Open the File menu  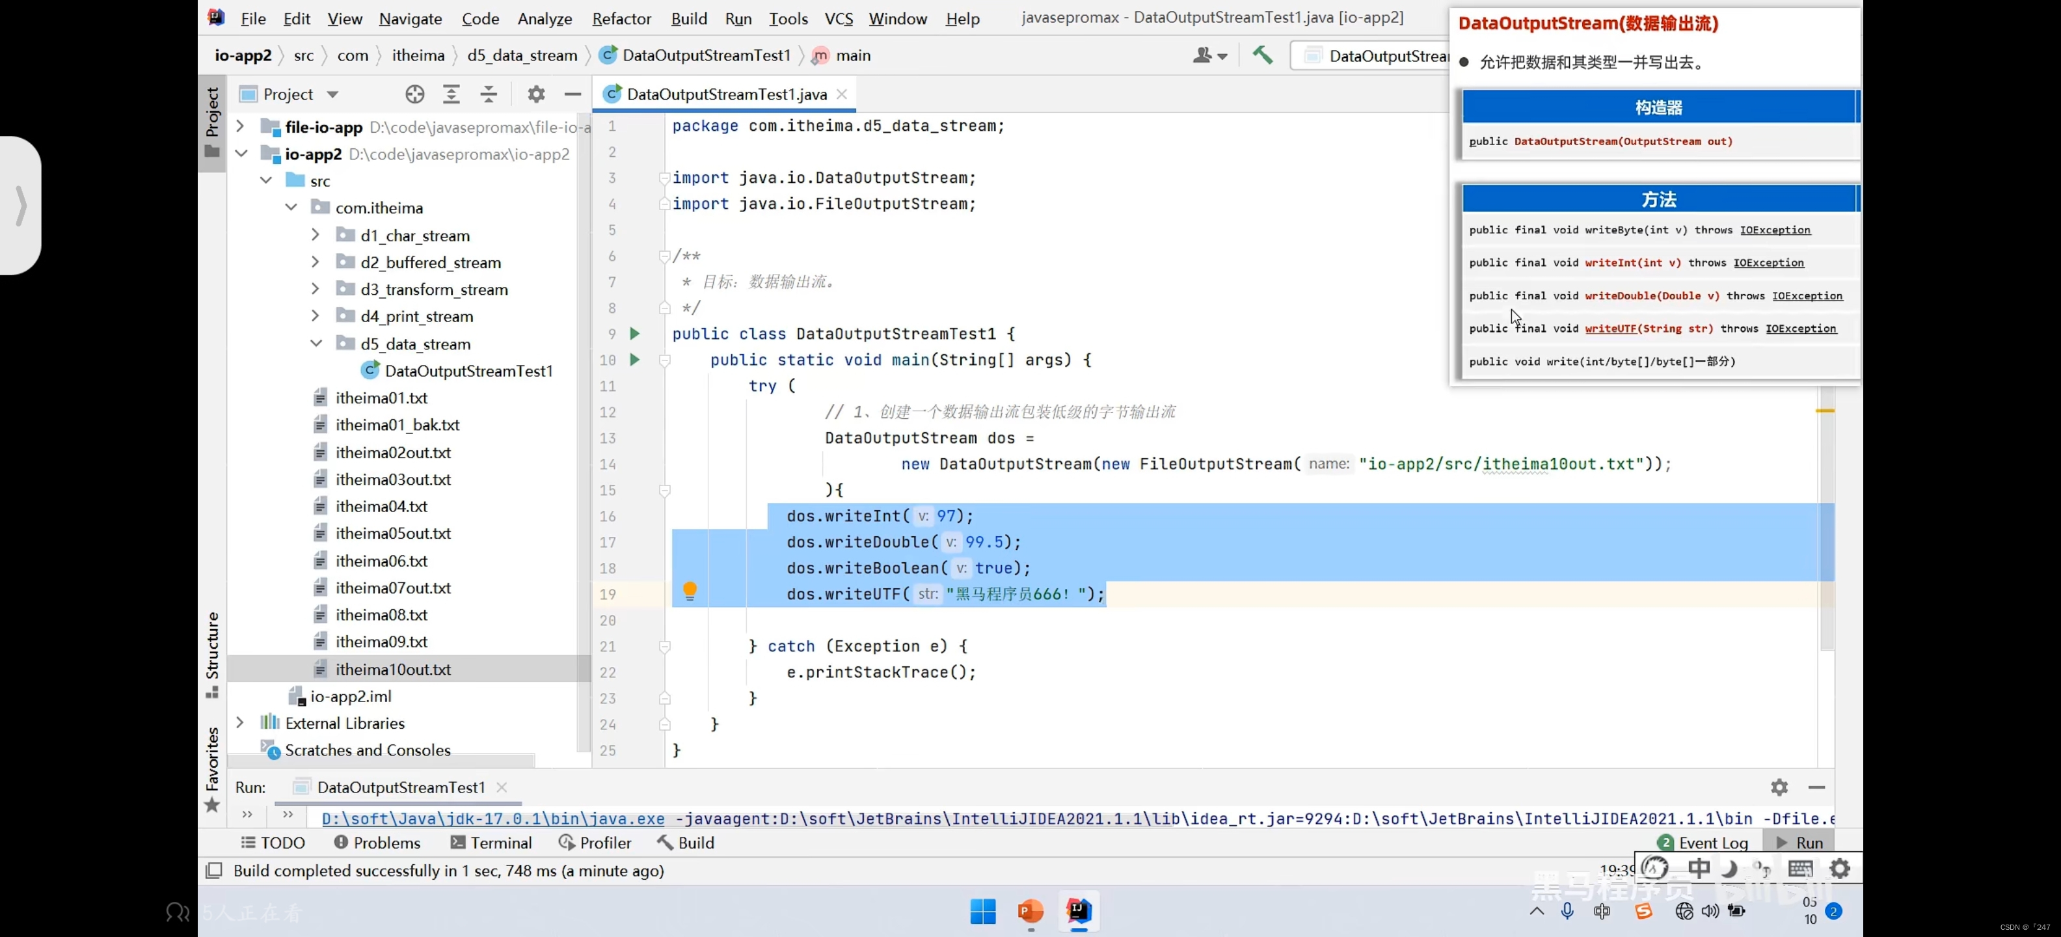pyautogui.click(x=253, y=18)
